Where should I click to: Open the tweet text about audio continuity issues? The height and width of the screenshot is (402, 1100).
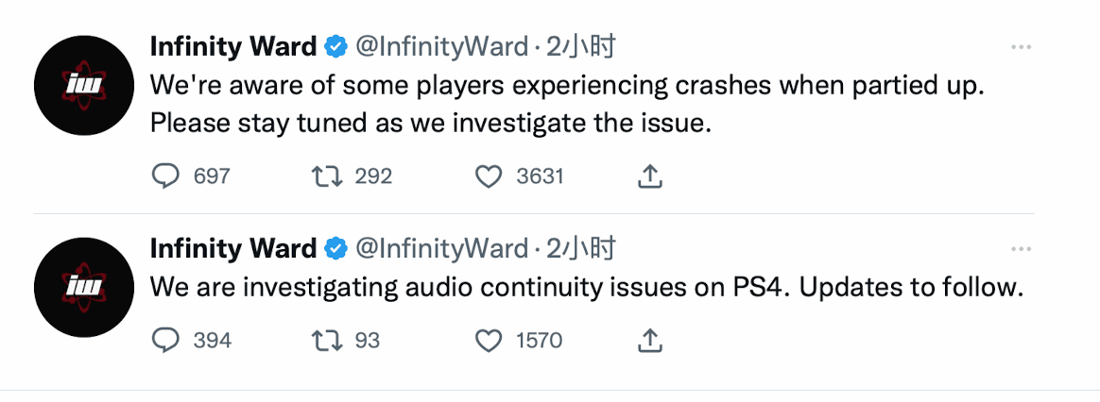[x=586, y=288]
